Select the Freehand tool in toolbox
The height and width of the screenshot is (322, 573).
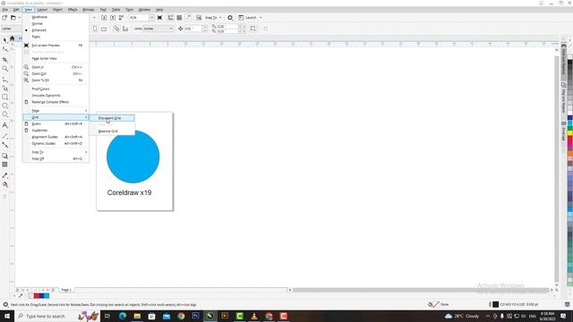[5, 80]
